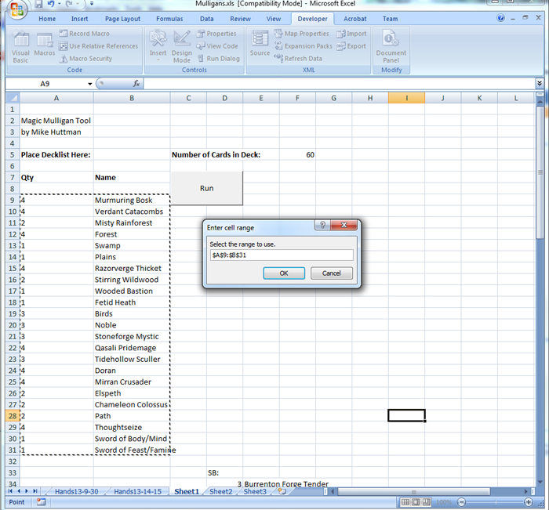549x510 pixels.
Task: Save the workbook from Quick Access
Action: pyautogui.click(x=38, y=4)
